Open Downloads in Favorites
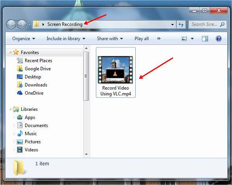 click(36, 85)
